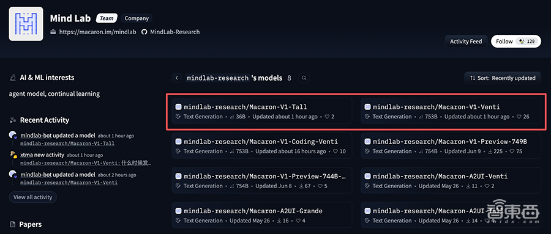The height and width of the screenshot is (234, 551).
Task: Click the xtma user avatar
Action: [x=13, y=155]
